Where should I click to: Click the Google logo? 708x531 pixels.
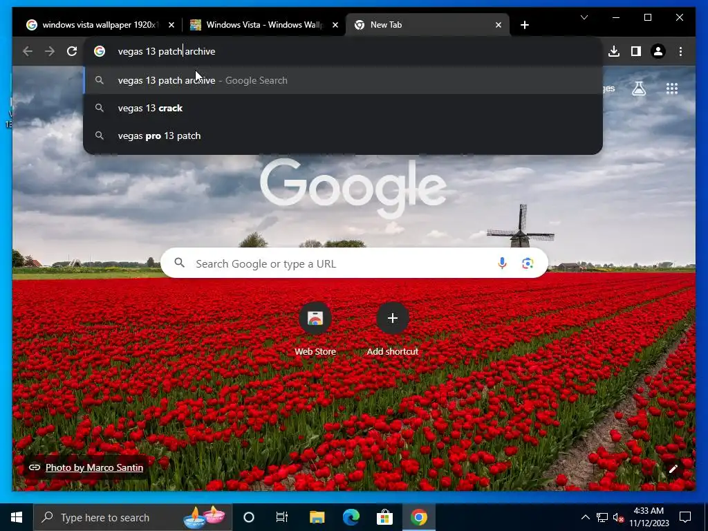pyautogui.click(x=353, y=189)
